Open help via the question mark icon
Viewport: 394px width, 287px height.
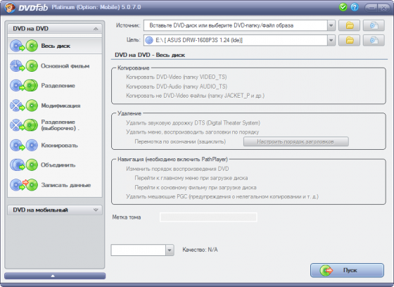click(355, 7)
